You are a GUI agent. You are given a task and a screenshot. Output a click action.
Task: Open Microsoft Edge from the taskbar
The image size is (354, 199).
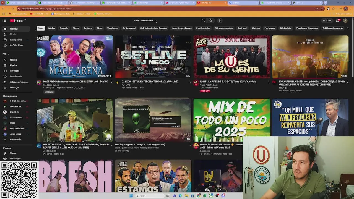[180, 196]
